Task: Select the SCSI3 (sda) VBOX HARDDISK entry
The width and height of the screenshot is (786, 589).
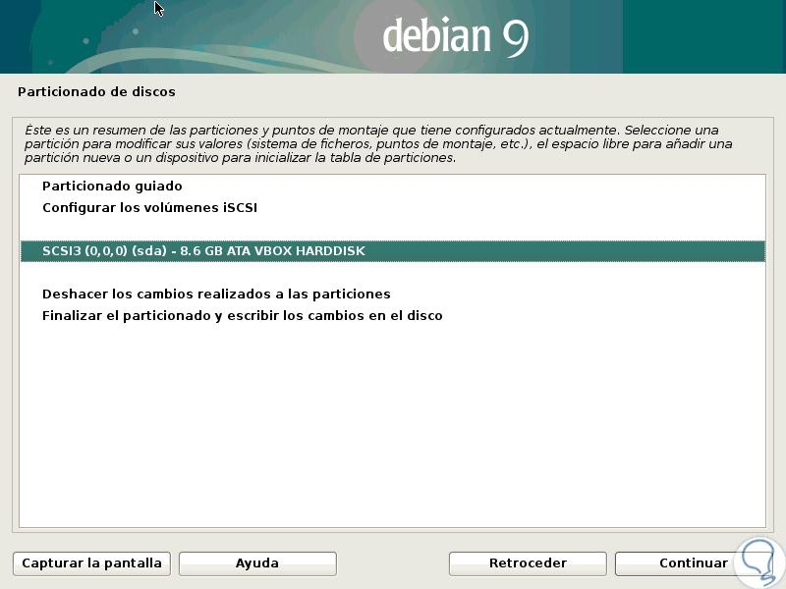Action: coord(393,251)
